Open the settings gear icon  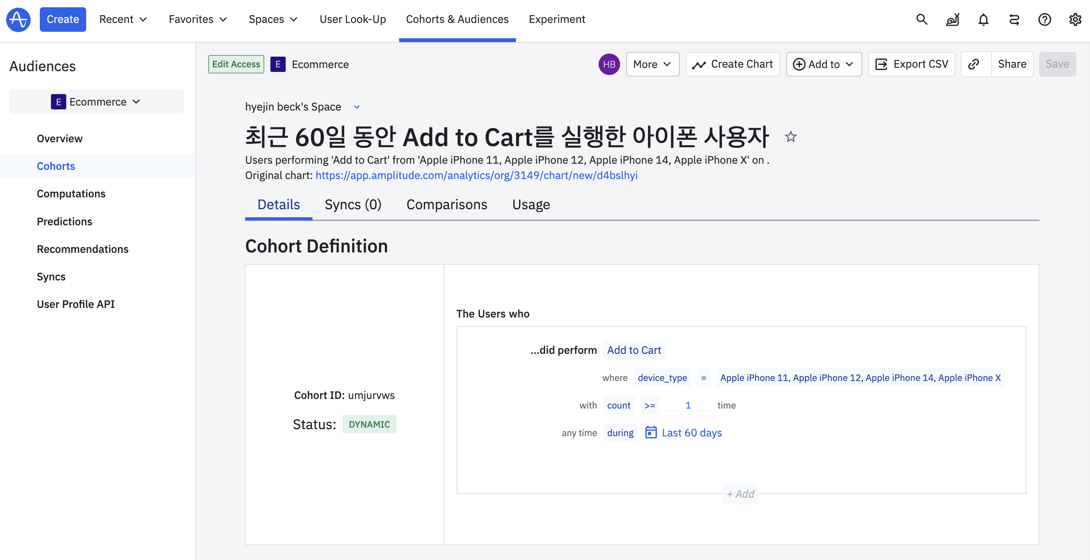click(1075, 20)
